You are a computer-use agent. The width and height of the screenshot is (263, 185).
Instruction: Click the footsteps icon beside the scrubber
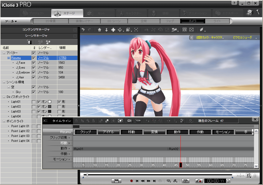pos(249,175)
